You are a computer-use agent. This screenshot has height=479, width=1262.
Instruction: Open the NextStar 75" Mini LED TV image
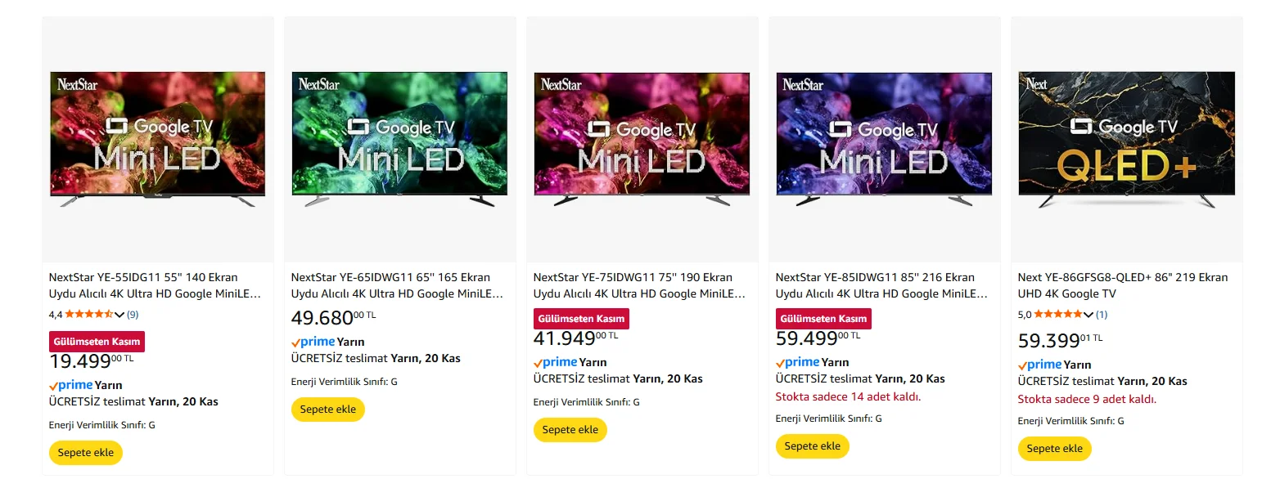(642, 139)
